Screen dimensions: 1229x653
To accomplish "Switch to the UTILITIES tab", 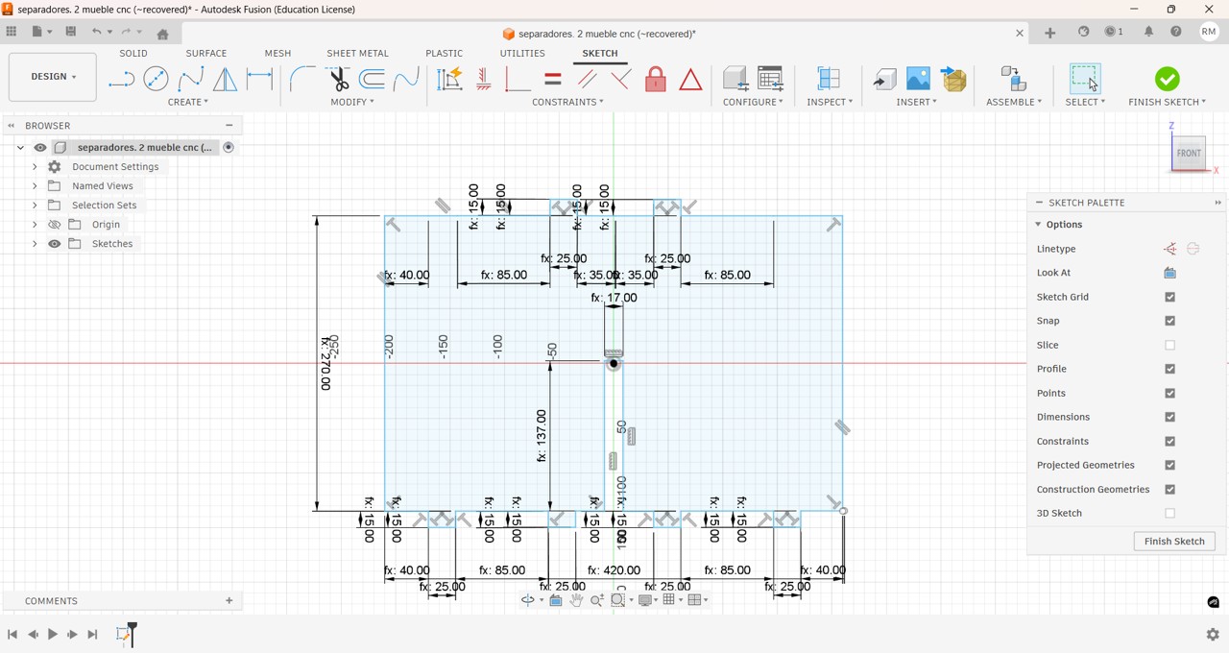I will tap(522, 54).
